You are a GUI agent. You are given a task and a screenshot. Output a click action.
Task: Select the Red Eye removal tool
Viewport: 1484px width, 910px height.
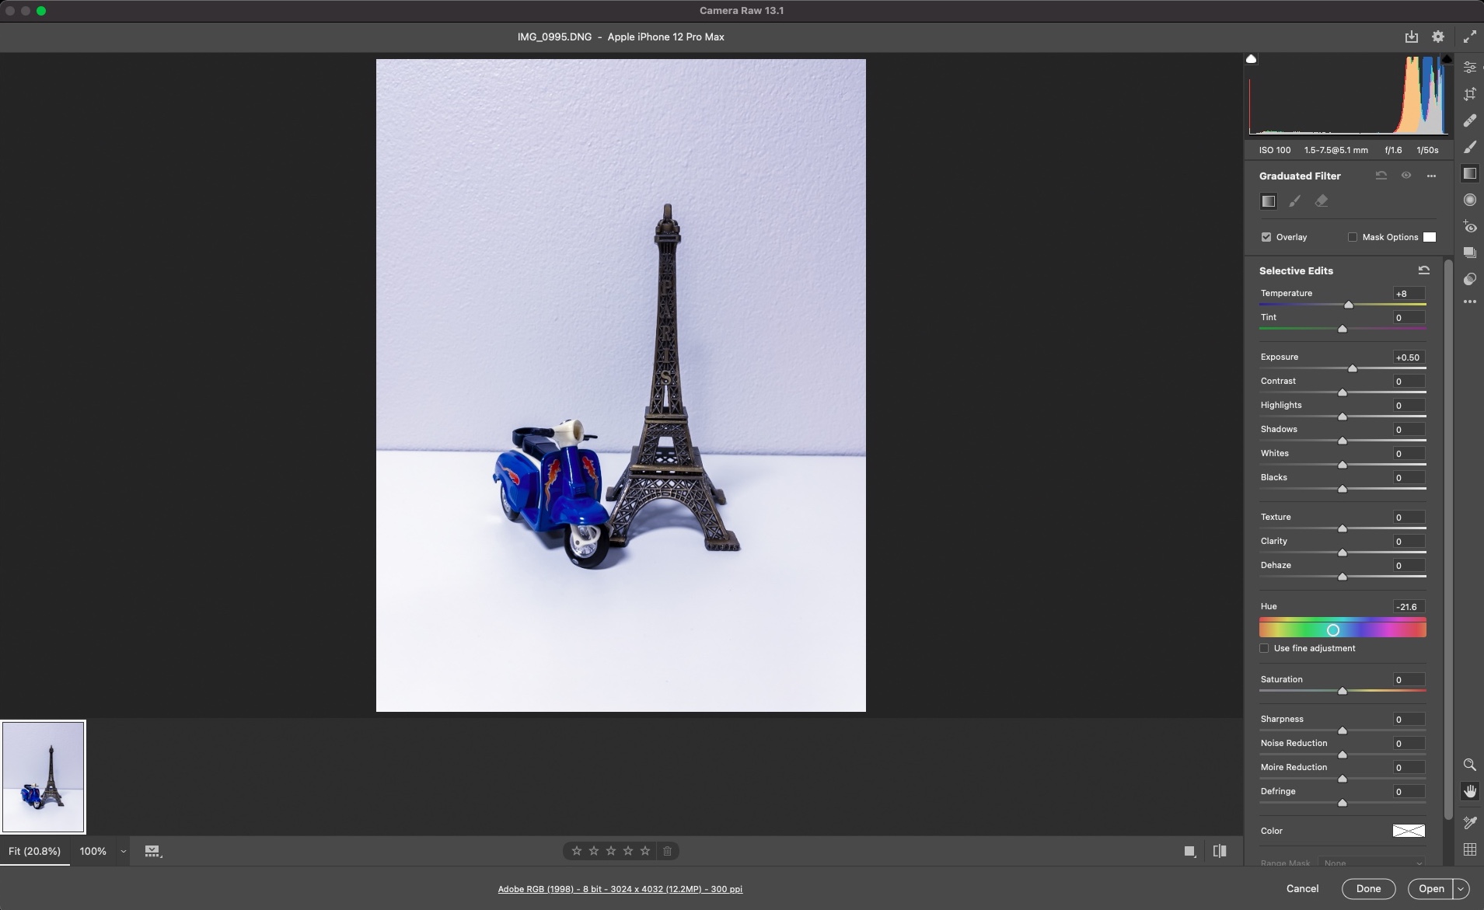1469,226
